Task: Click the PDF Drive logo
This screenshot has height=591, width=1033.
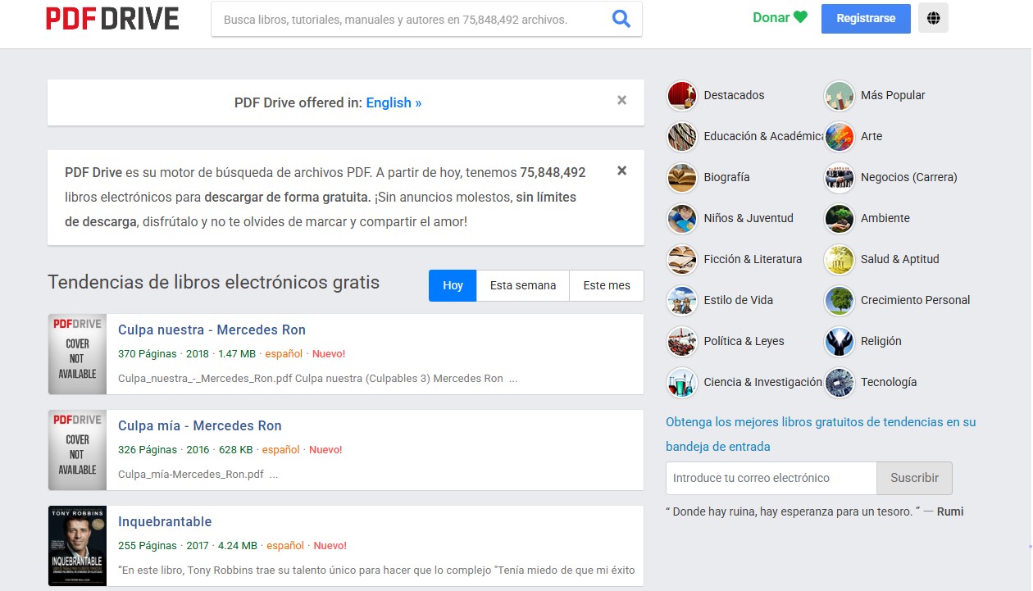Action: coord(112,18)
